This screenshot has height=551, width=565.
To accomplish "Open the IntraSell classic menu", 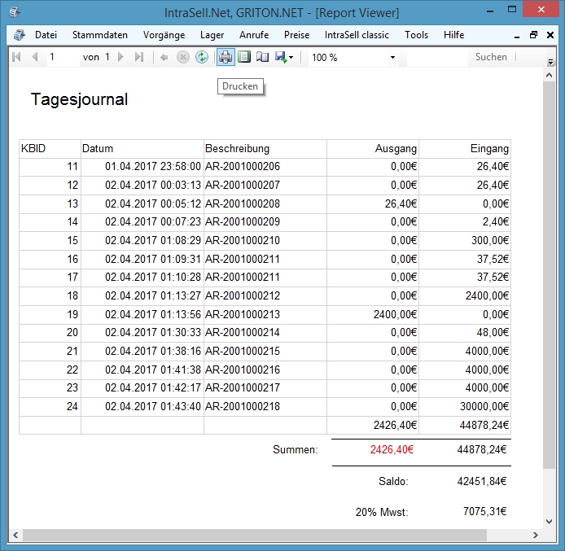I will [x=357, y=35].
